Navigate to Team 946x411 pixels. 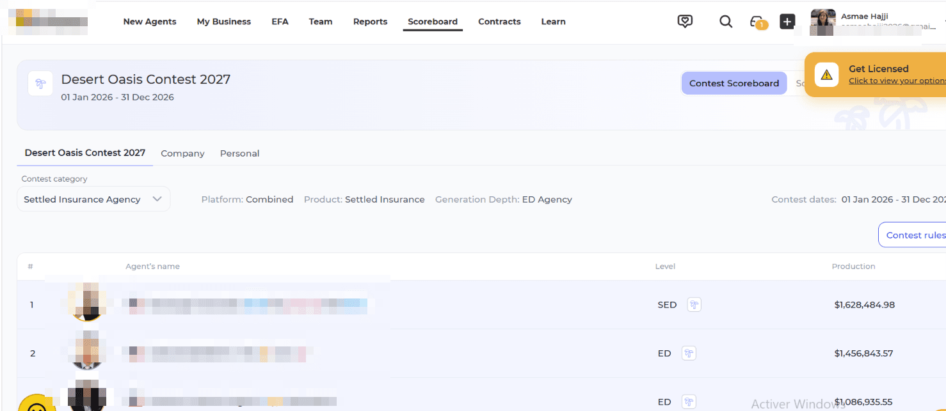point(321,22)
